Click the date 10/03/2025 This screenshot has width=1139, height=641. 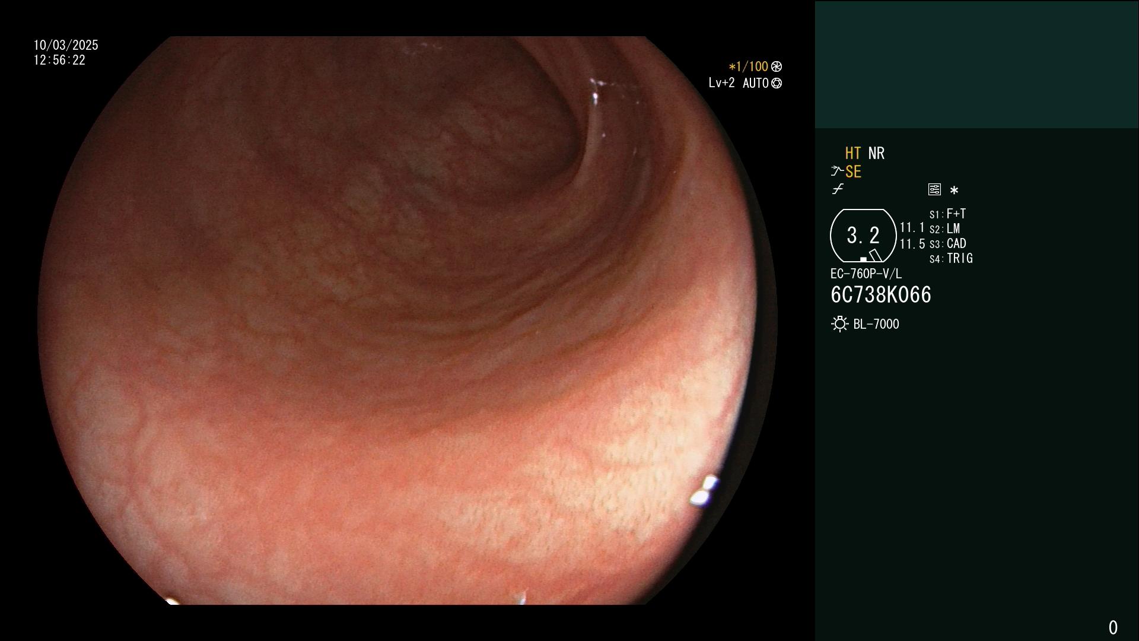click(x=66, y=45)
